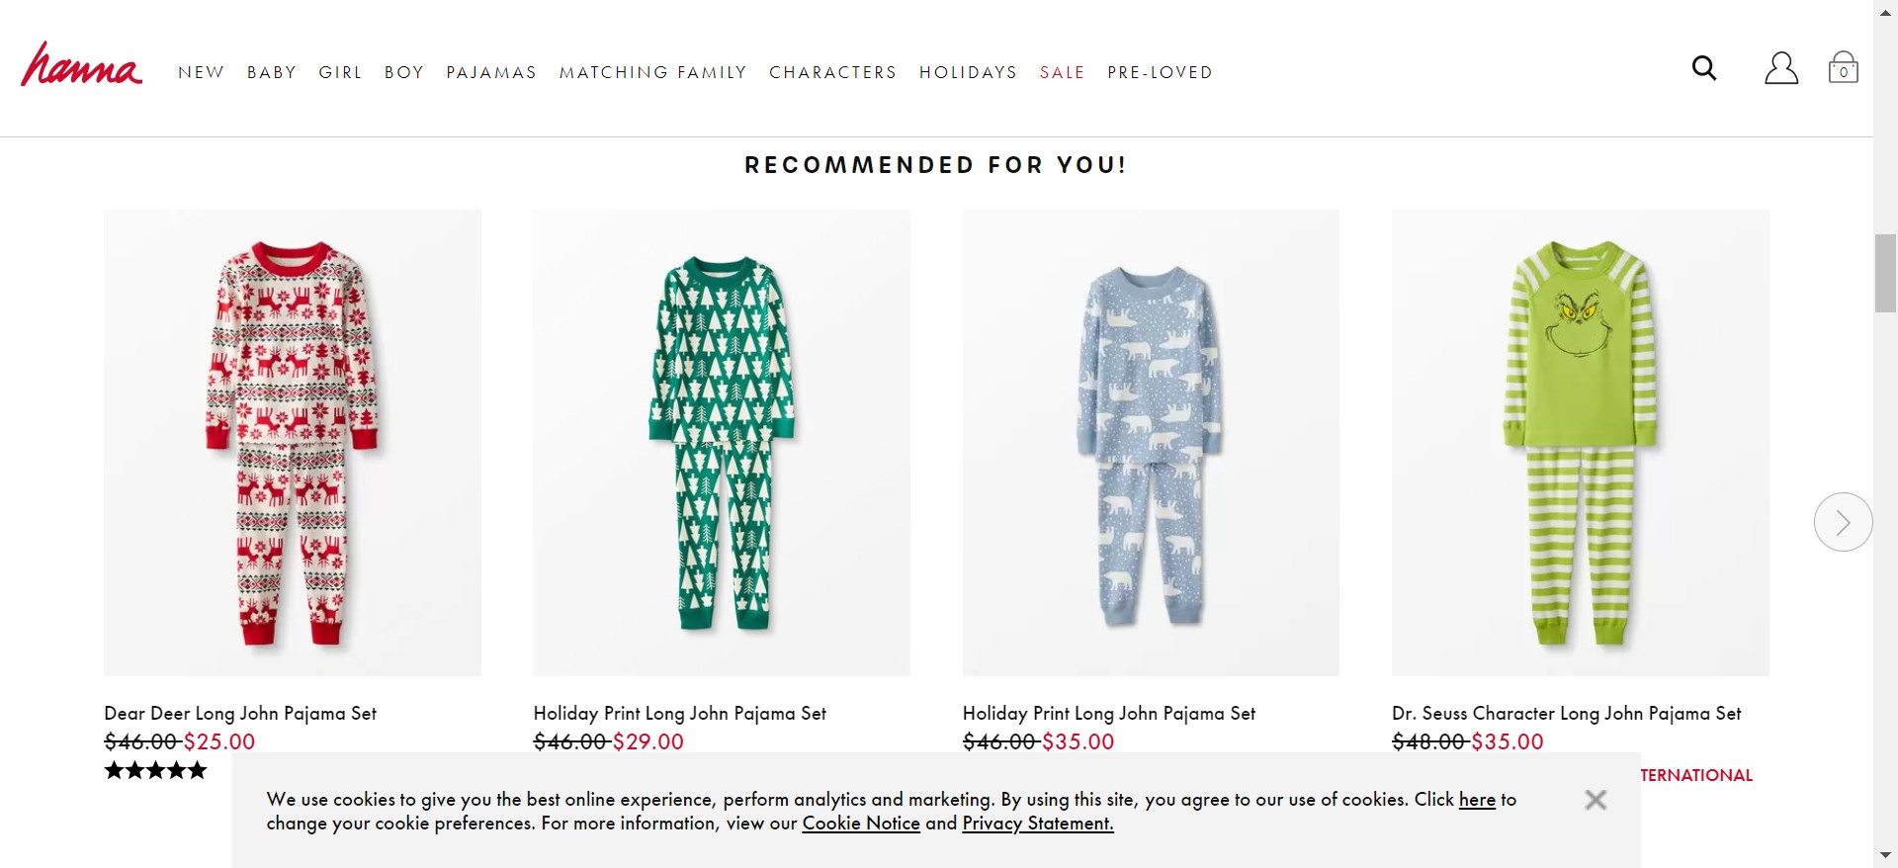This screenshot has height=868, width=1898.
Task: Open the shopping bag icon
Action: click(x=1843, y=68)
